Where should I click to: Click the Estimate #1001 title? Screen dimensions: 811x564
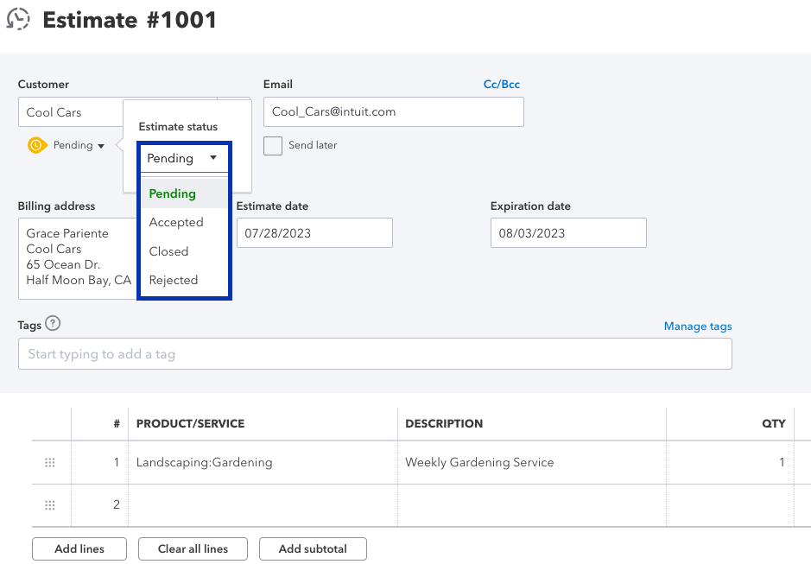[130, 20]
